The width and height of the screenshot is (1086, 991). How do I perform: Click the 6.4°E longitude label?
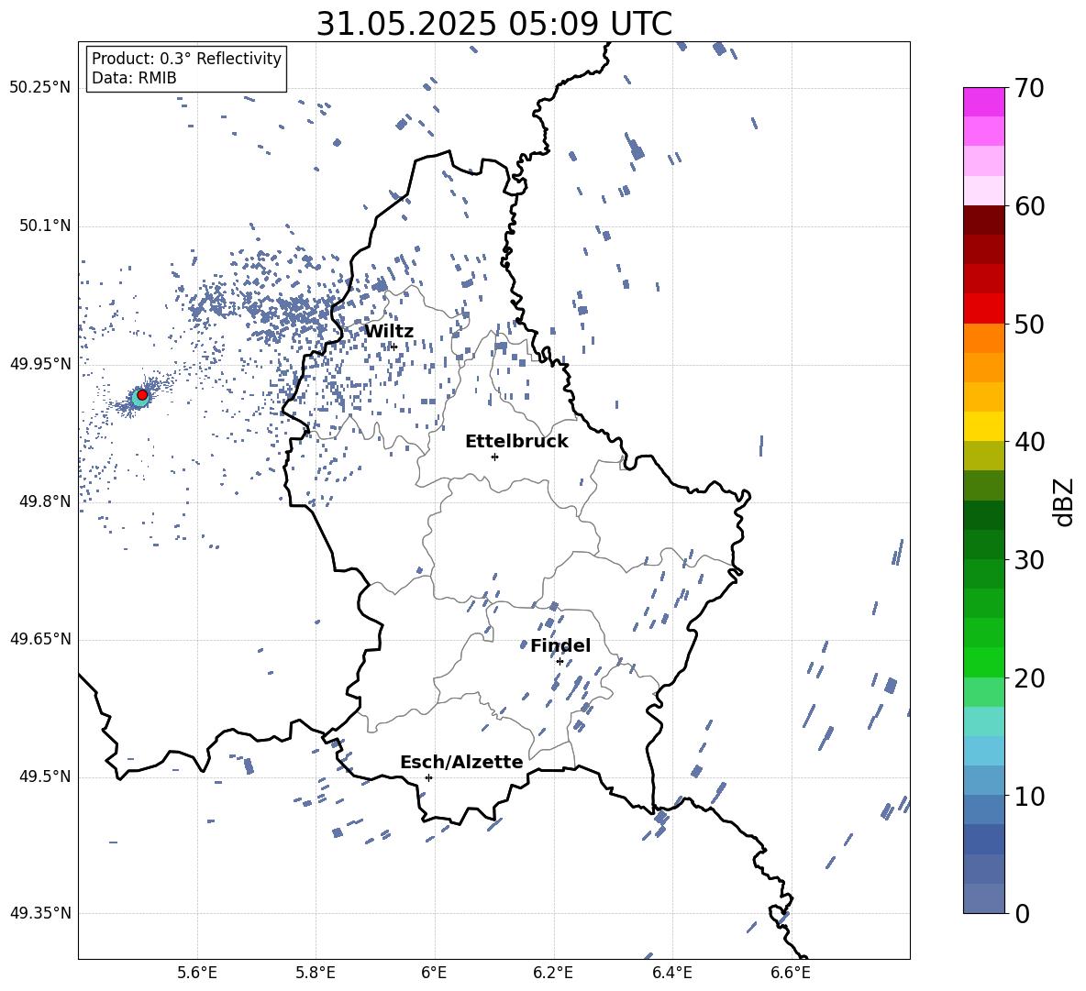click(x=671, y=973)
